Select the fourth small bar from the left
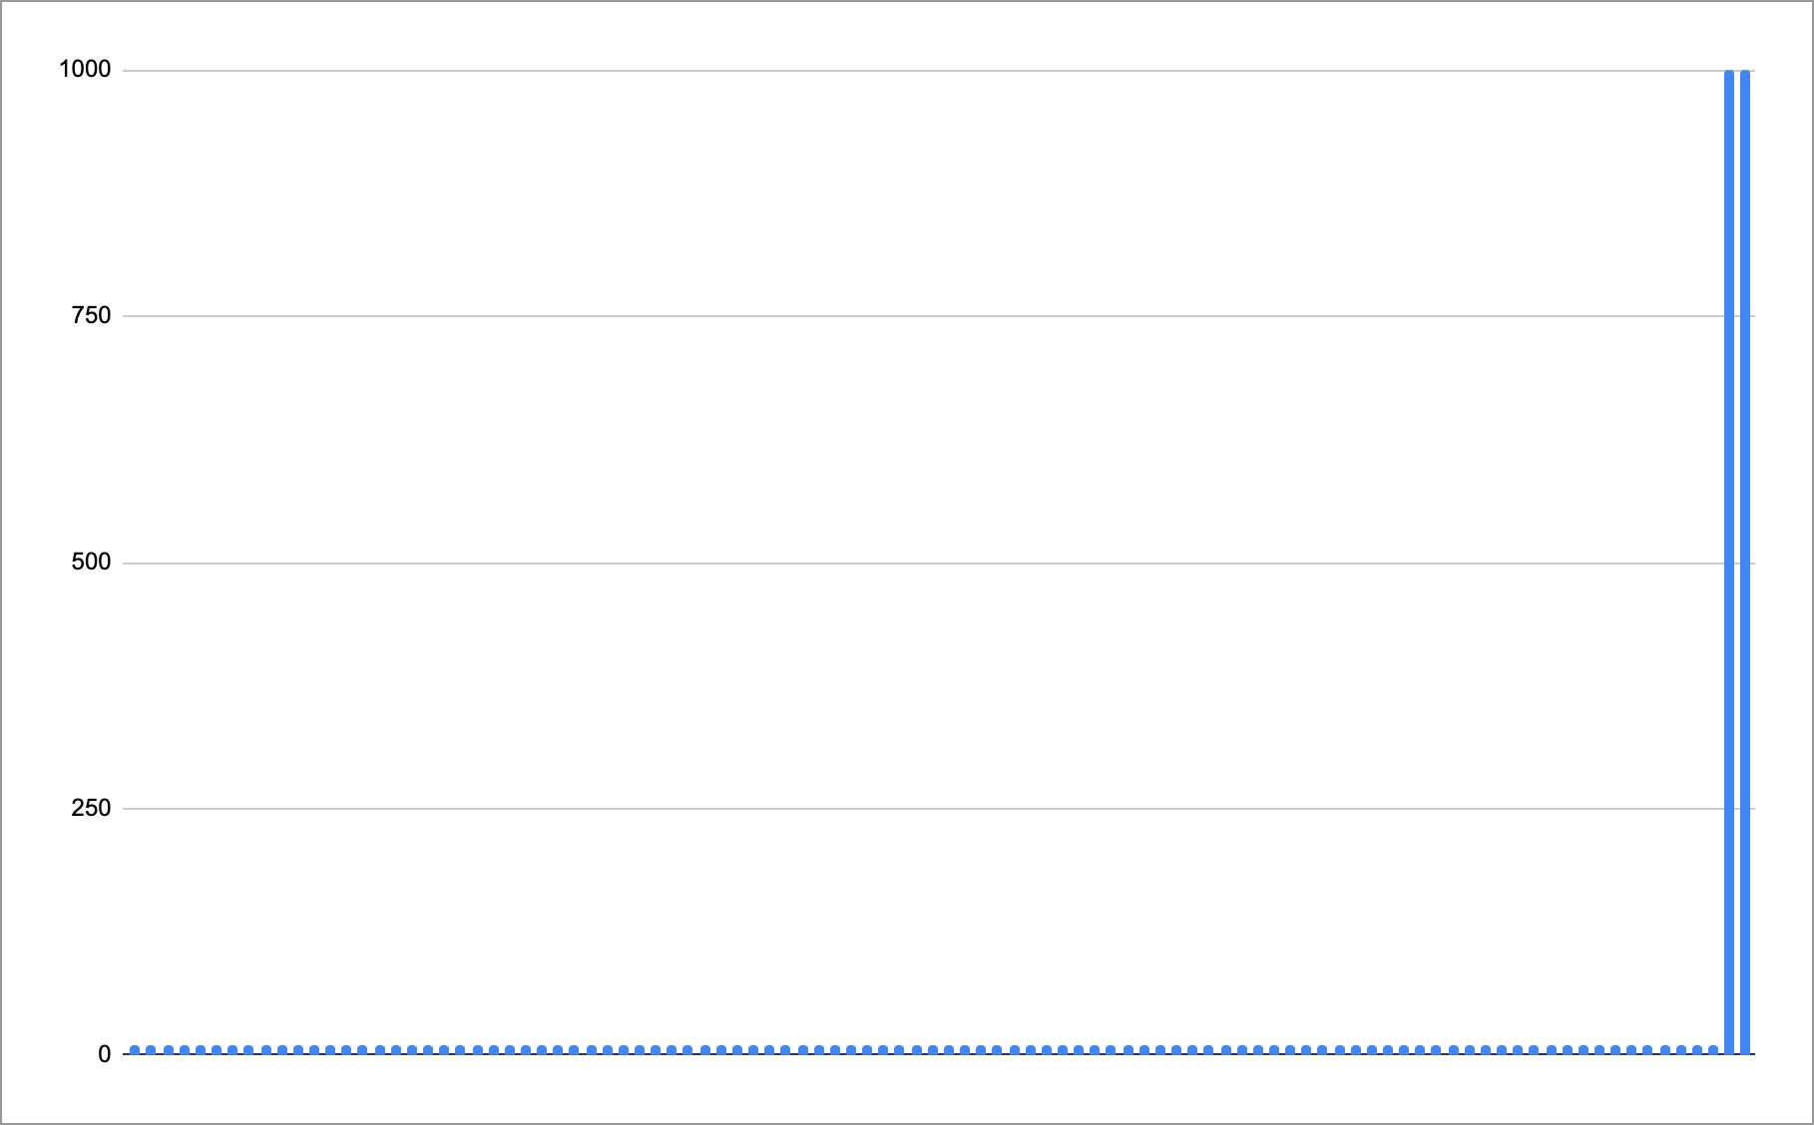The width and height of the screenshot is (1814, 1125). 184,1050
